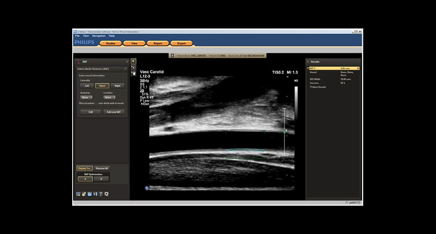Click the round blue icon below ultrasound image
Viewport: 436px width, 234px height.
[147, 188]
